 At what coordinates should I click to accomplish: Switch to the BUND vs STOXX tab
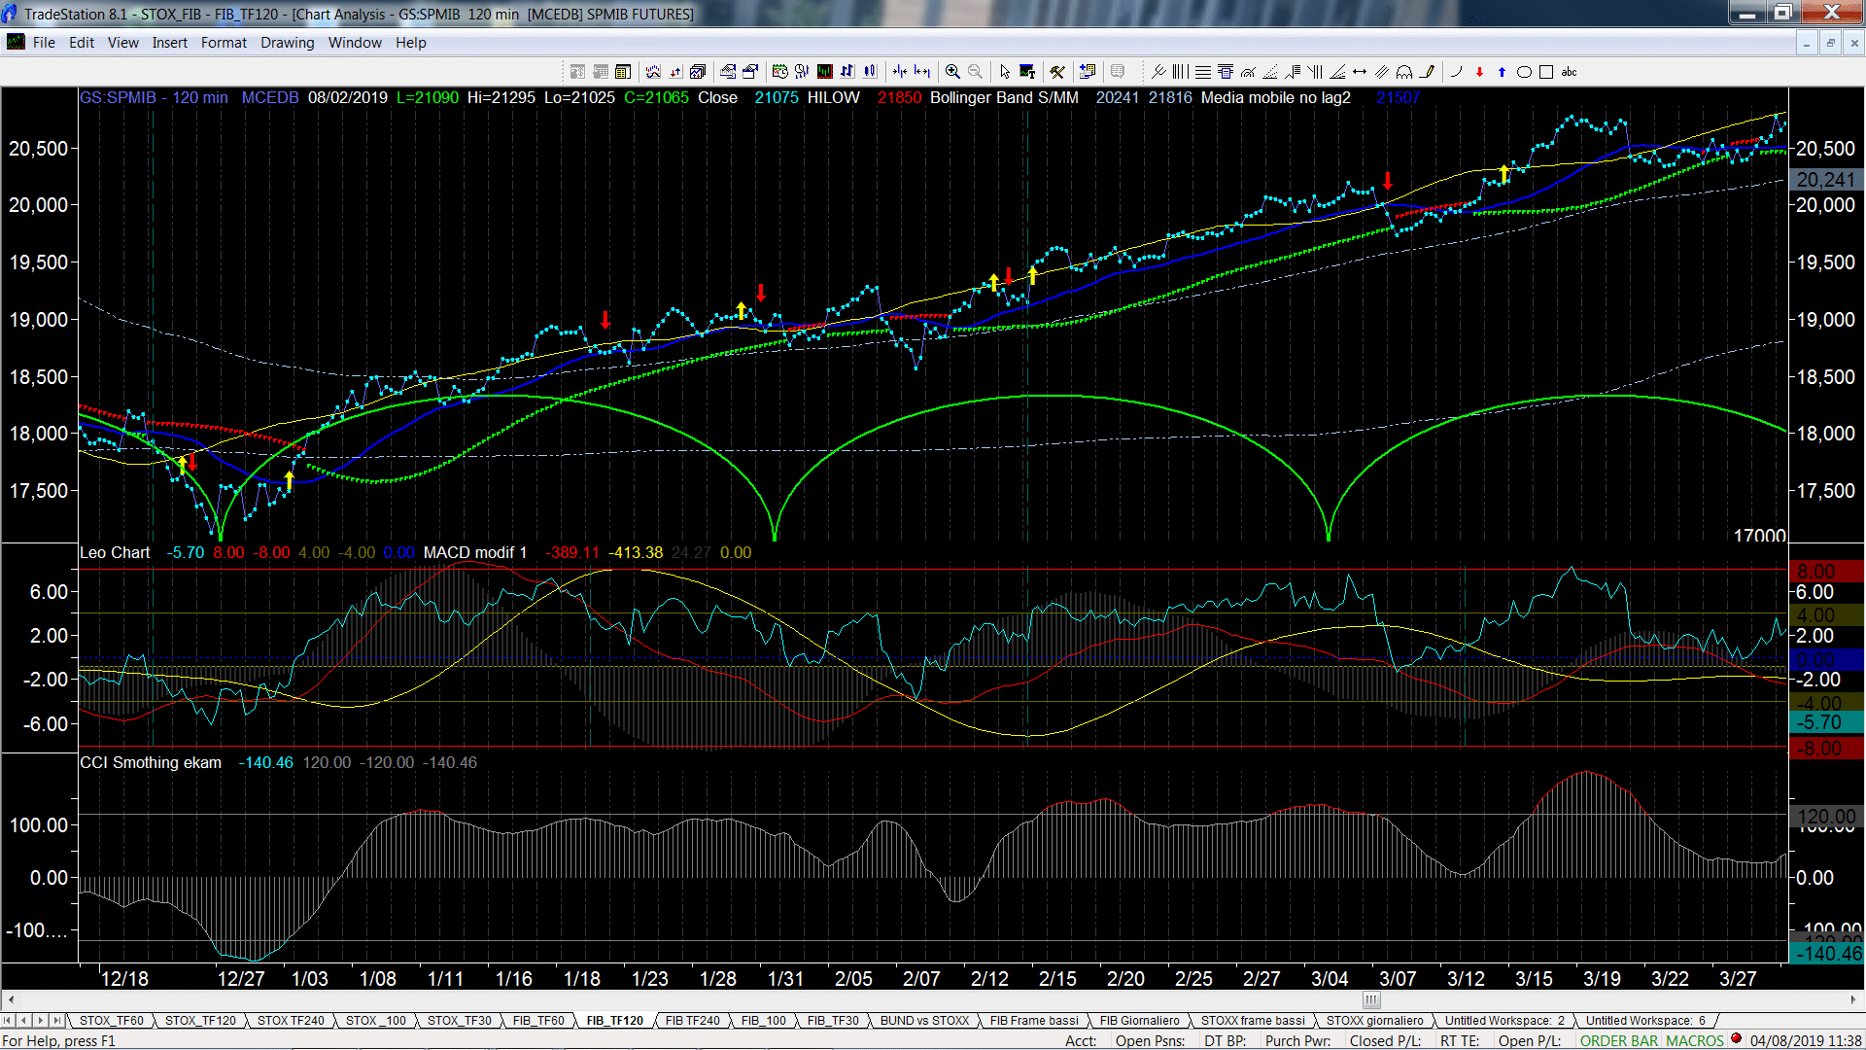(x=924, y=1020)
